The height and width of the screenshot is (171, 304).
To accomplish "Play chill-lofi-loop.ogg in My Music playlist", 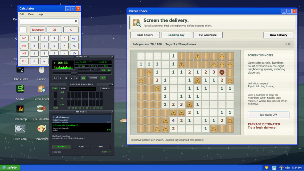I will click(x=81, y=119).
